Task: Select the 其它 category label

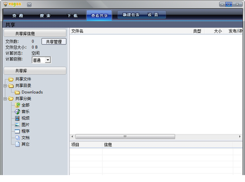Action: (25, 144)
